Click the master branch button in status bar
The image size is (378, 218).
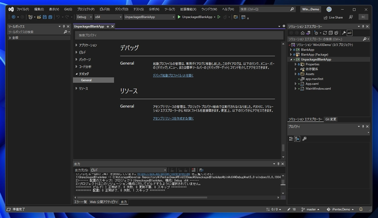(x=310, y=209)
